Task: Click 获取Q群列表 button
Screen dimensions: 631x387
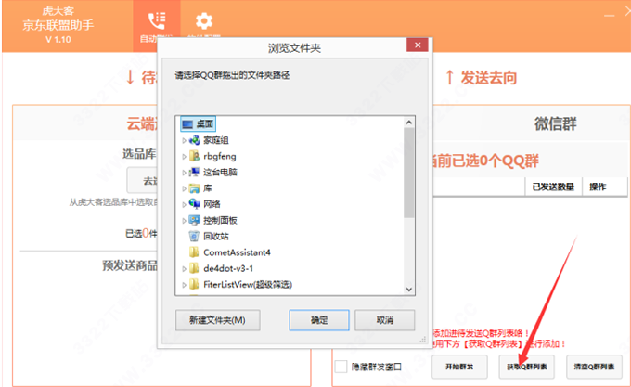Action: [x=527, y=367]
